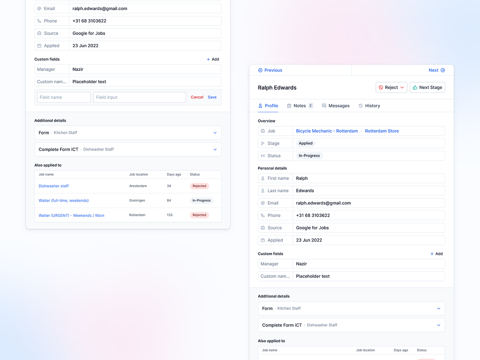Open Bicycle Mechanic - Rotterdam job link

tap(327, 131)
